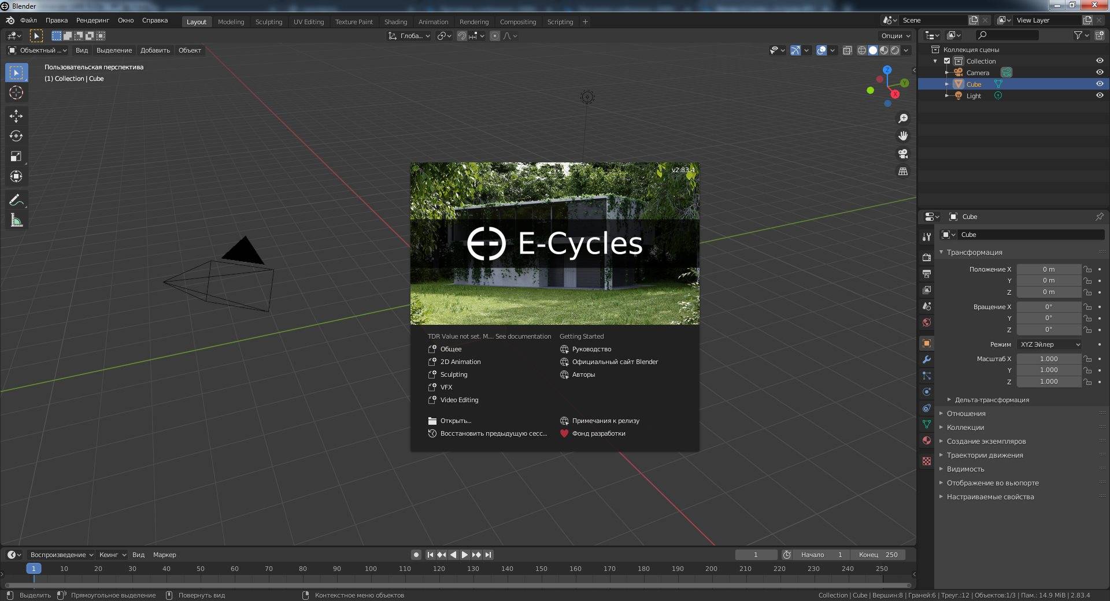This screenshot has height=601, width=1110.
Task: Hide Collection in the outliner
Action: (x=1099, y=61)
